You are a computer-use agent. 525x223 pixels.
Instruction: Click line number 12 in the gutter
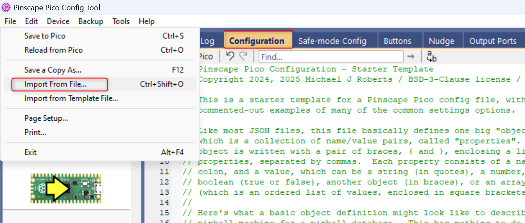(x=164, y=182)
